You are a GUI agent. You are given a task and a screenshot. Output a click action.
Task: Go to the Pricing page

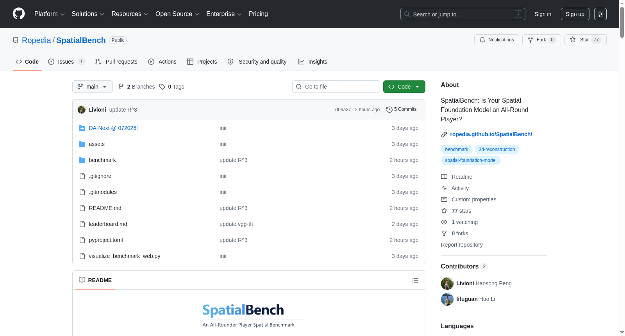258,14
